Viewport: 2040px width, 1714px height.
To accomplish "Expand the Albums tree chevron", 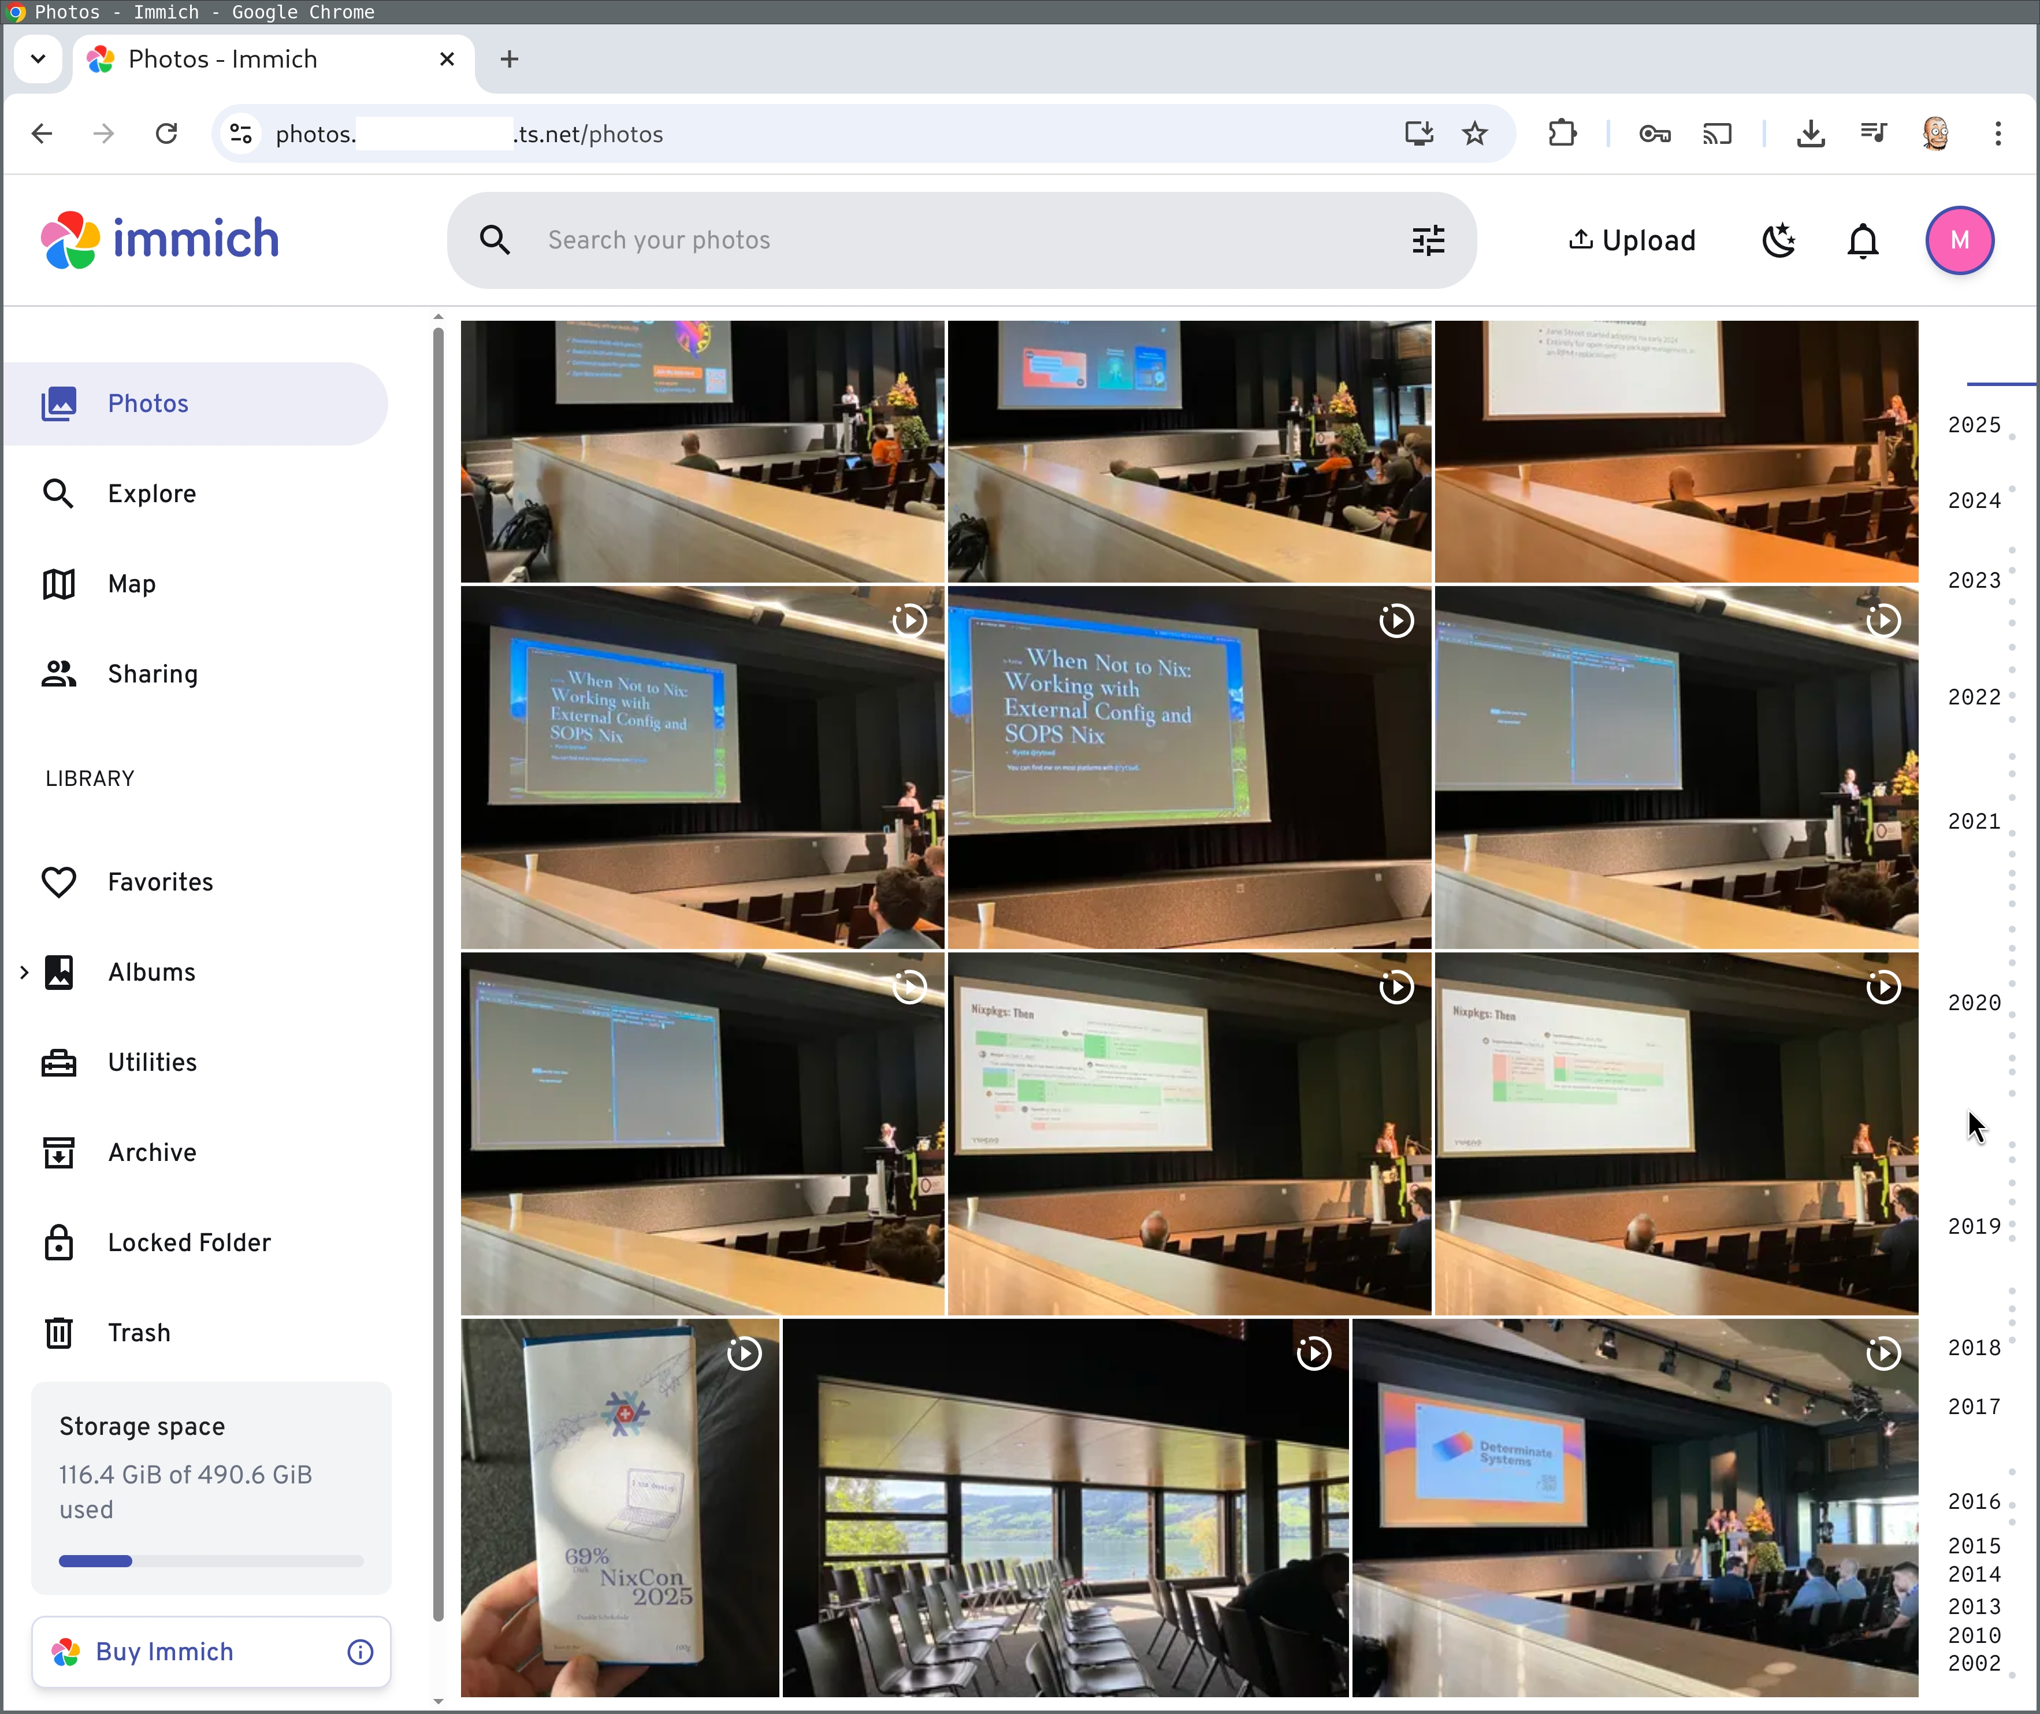I will [x=24, y=971].
